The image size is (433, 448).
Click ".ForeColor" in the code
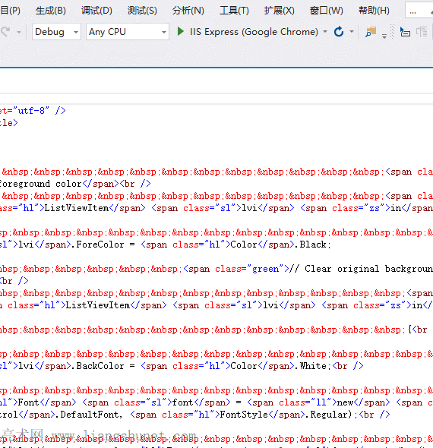(x=97, y=245)
